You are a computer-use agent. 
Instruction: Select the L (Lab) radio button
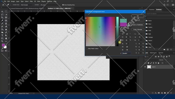pyautogui.click(x=134, y=34)
